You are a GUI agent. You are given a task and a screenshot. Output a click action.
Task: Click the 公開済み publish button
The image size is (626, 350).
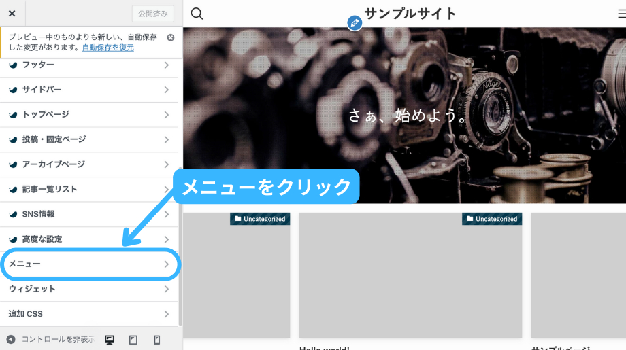152,14
